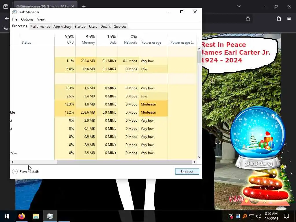Select the row using 1.5 MB memory
This screenshot has width=296, height=222.
click(x=103, y=88)
